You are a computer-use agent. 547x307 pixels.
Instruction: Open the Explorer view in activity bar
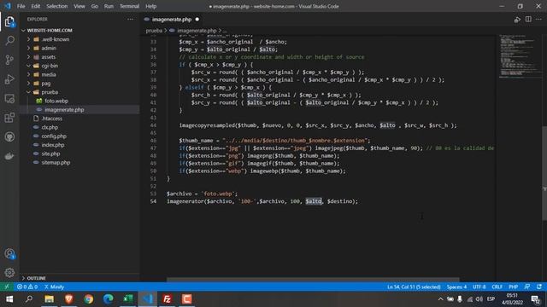pyautogui.click(x=9, y=22)
